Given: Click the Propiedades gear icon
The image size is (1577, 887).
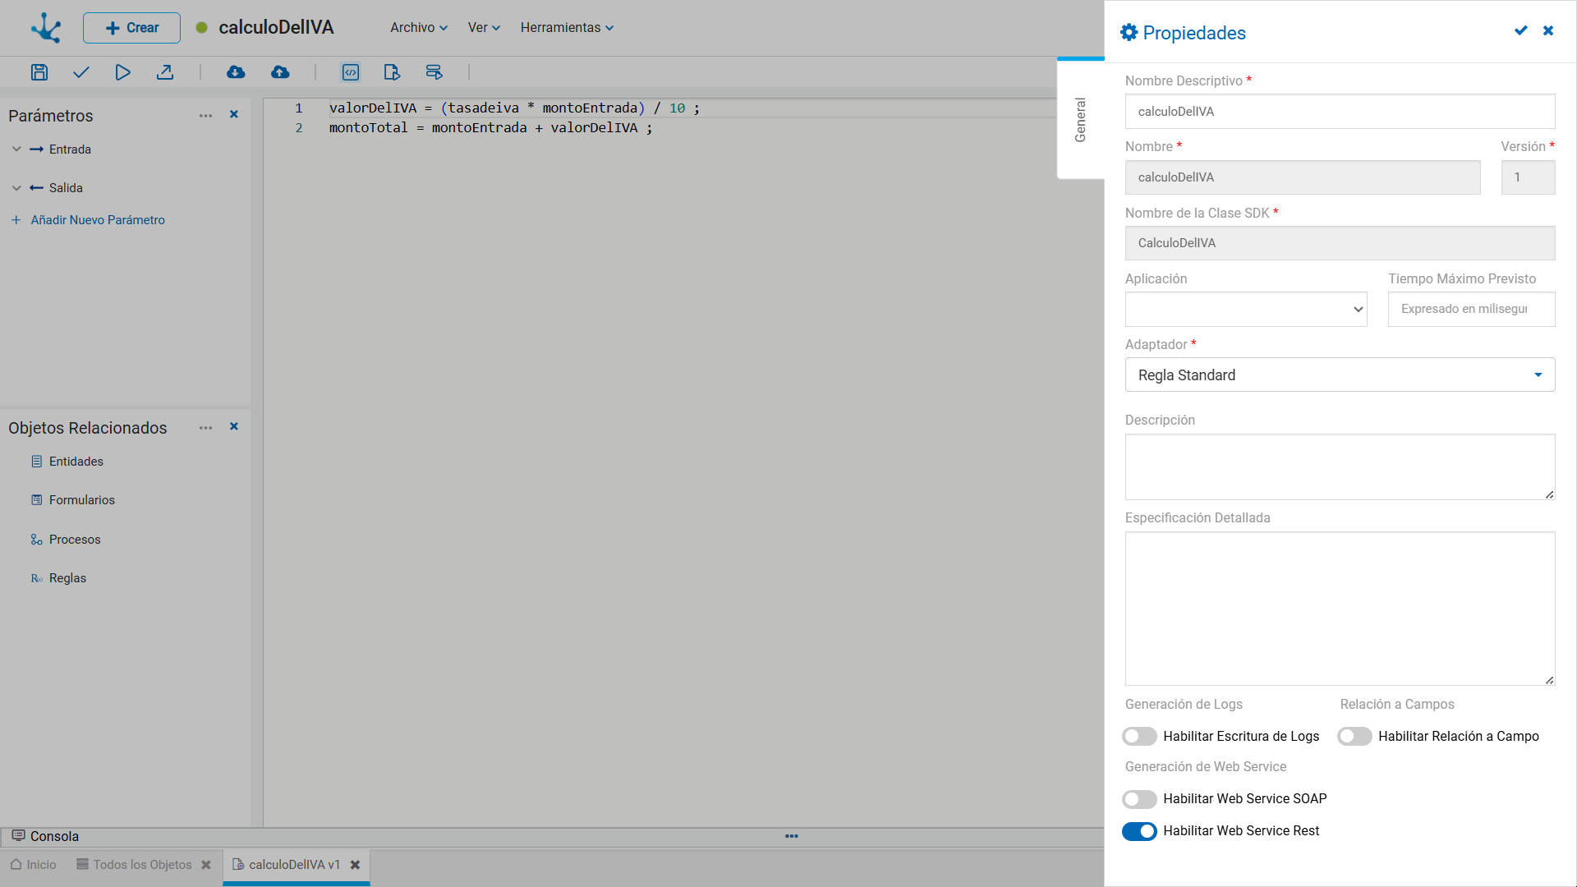Looking at the screenshot, I should (x=1129, y=33).
